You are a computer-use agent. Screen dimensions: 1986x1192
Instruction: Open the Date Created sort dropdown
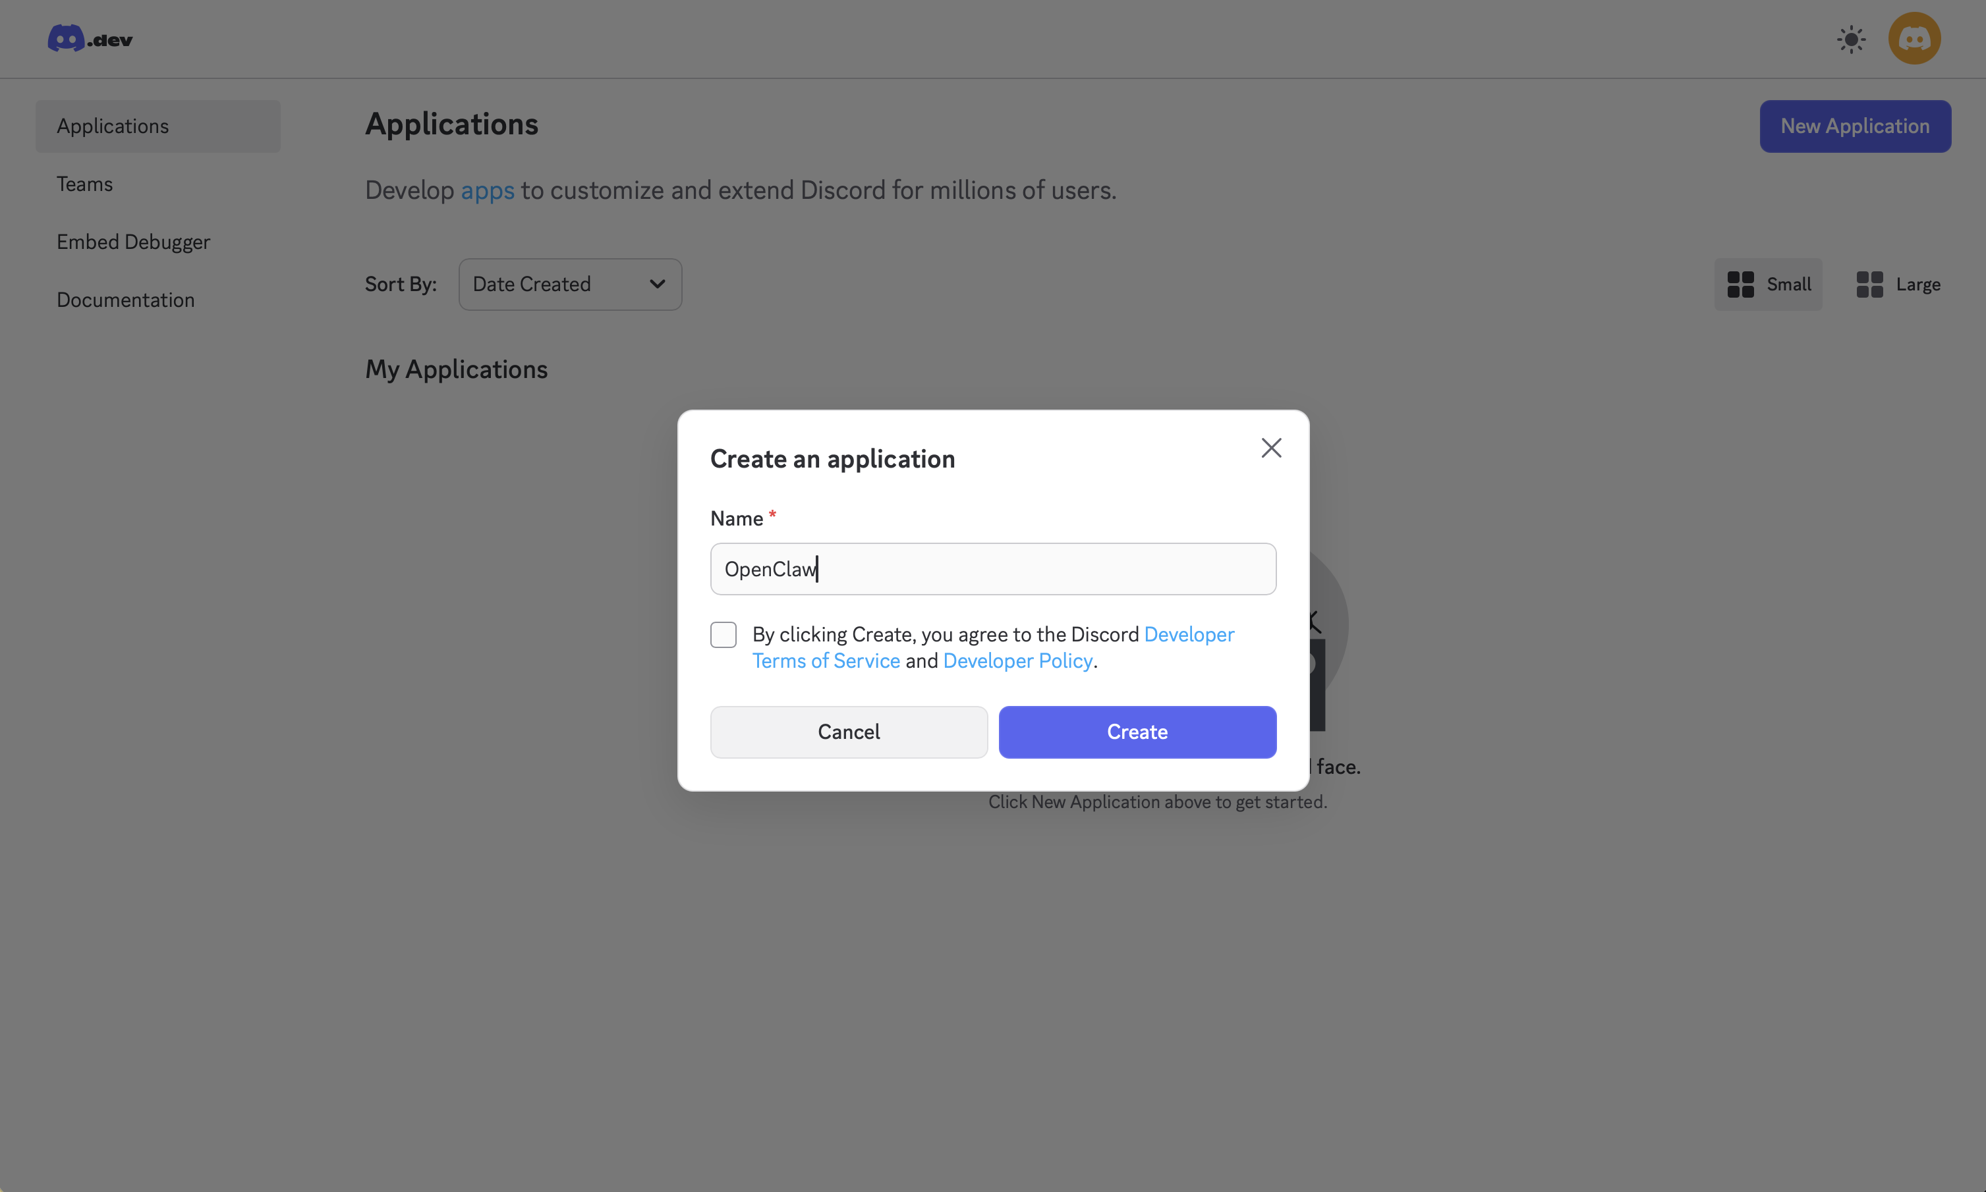click(570, 284)
